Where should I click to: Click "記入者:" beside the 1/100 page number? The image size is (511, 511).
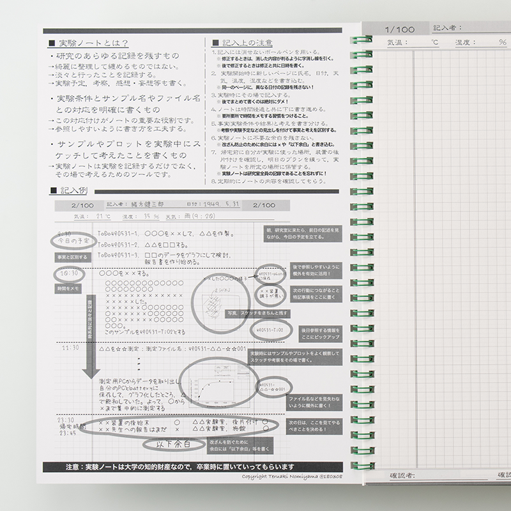click(x=448, y=28)
